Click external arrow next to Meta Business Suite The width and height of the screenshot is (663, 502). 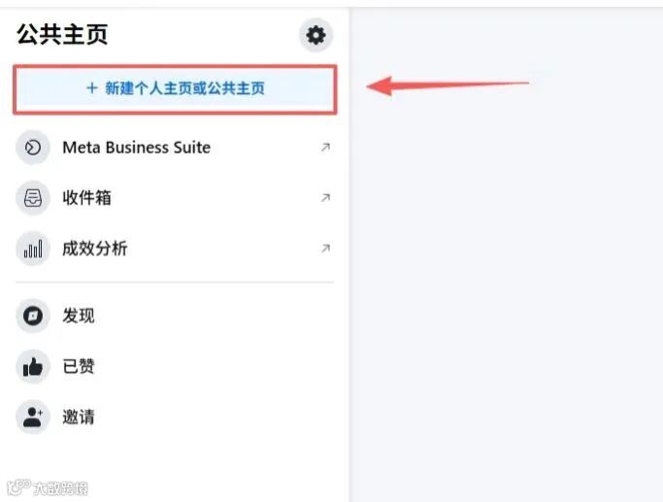point(325,148)
